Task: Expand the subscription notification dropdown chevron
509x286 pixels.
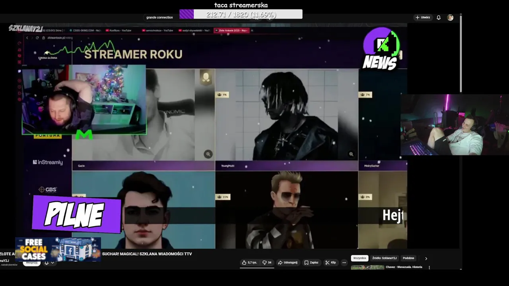Action: tap(52, 263)
